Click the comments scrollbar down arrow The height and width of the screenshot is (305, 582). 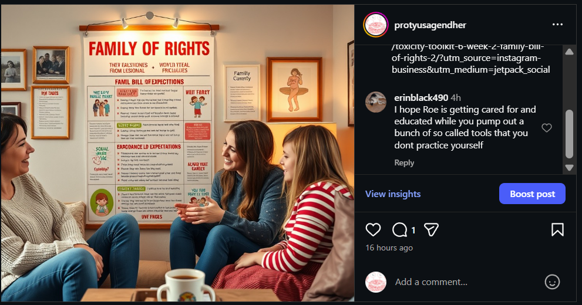coord(570,168)
